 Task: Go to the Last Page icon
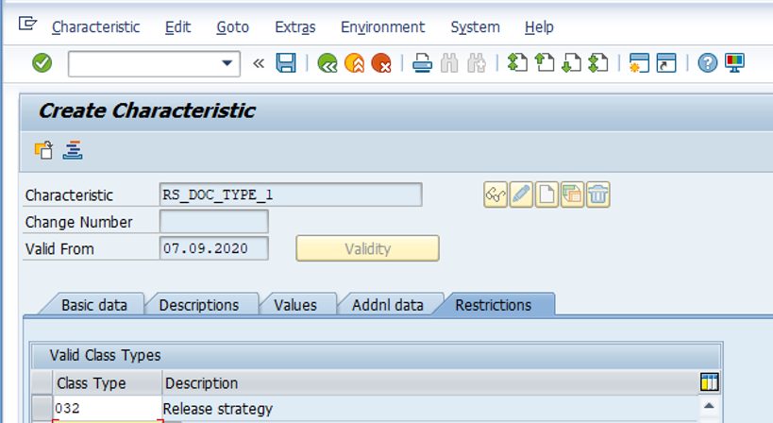(x=598, y=63)
